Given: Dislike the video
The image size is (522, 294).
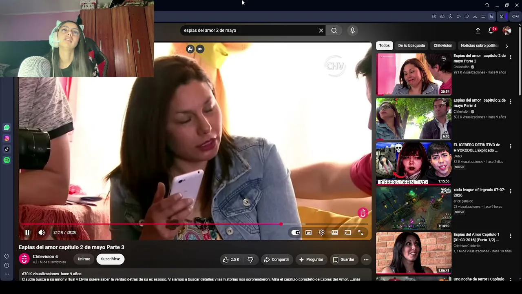Looking at the screenshot, I should 250,260.
